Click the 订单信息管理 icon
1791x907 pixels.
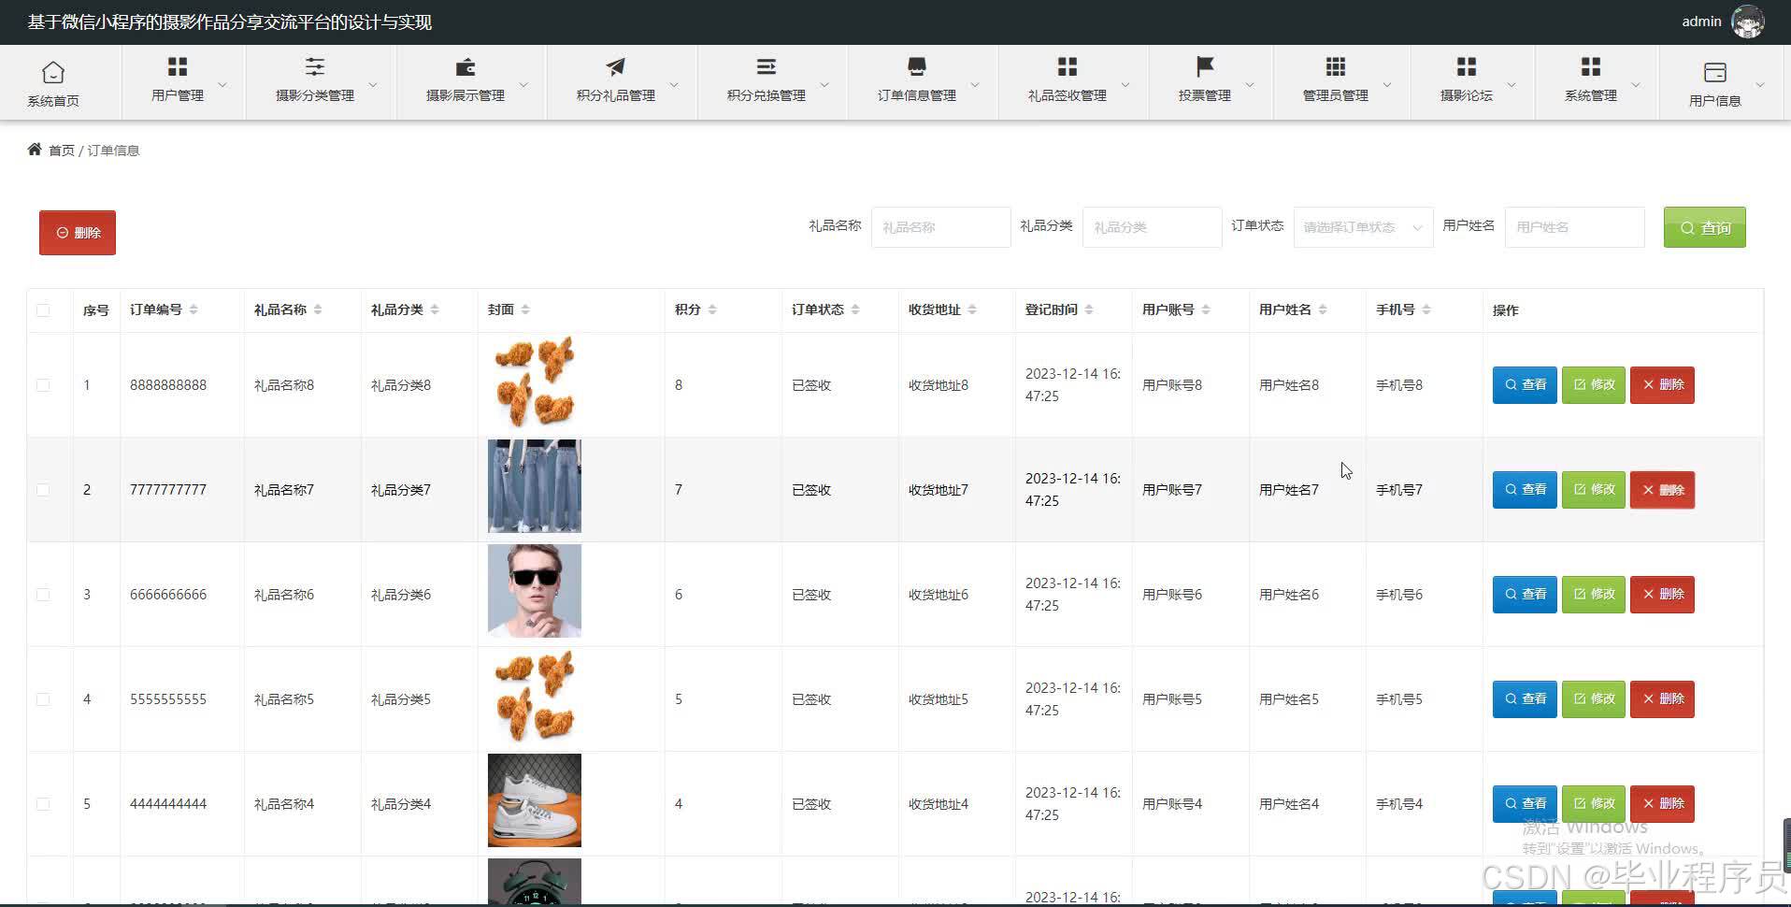point(917,66)
